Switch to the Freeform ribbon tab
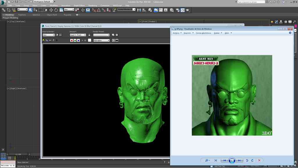 [22, 15]
